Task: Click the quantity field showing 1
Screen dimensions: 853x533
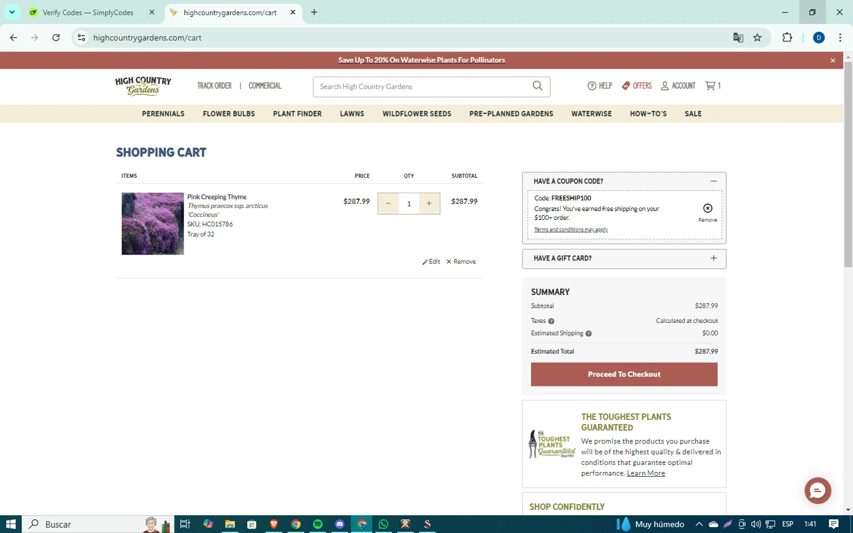Action: click(x=409, y=203)
